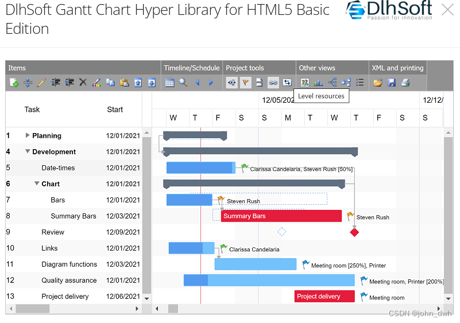Toggle the baseline bars button
This screenshot has height=323, width=460.
point(232,83)
